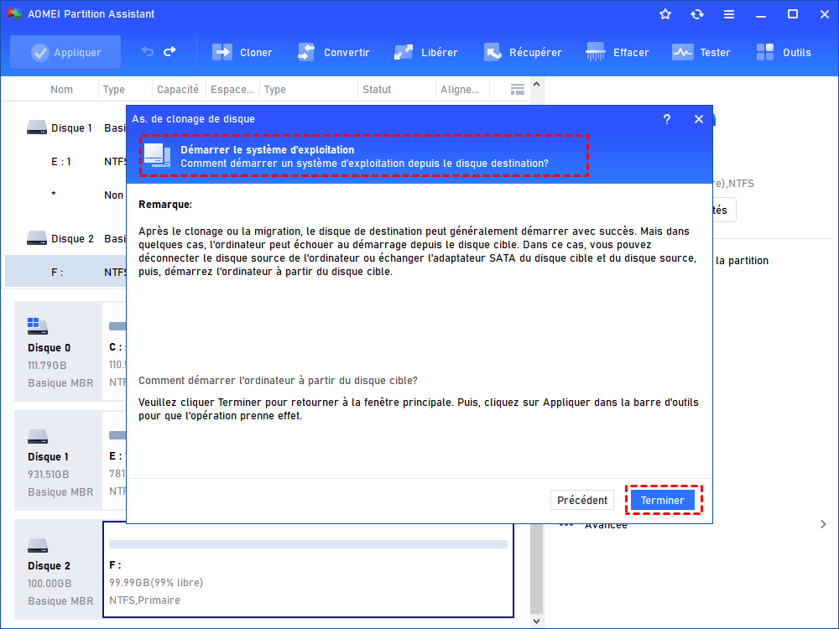
Task: Click the Espace... column header
Action: tap(232, 90)
